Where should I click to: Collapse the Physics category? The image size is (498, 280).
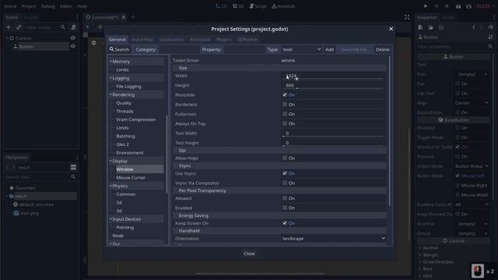[x=110, y=185]
